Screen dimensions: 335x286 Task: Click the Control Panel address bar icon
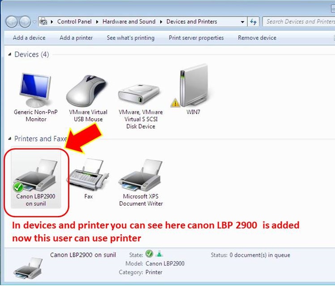tap(43, 21)
